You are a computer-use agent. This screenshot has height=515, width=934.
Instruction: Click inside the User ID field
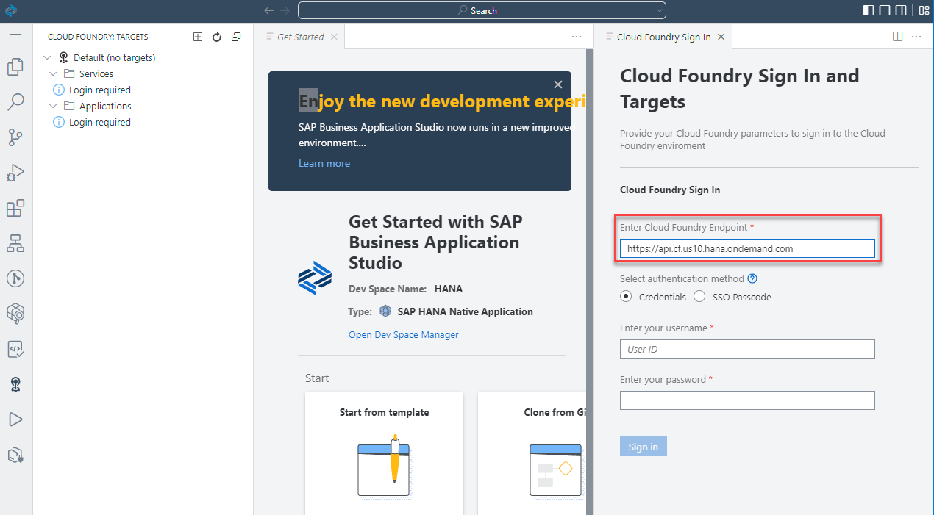tap(747, 348)
